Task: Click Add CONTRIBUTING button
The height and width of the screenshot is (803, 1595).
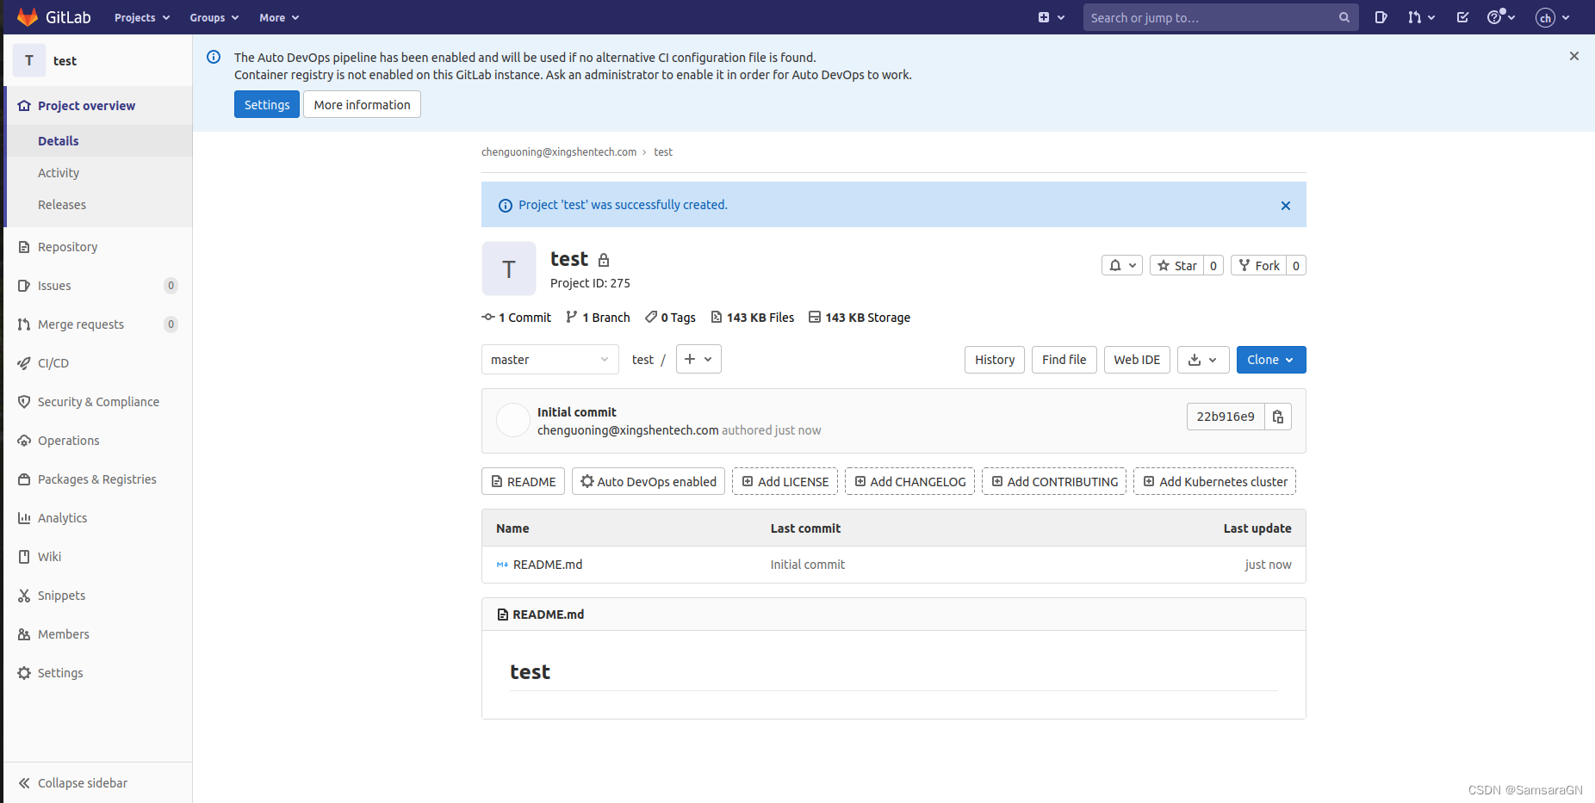Action: (x=1054, y=481)
